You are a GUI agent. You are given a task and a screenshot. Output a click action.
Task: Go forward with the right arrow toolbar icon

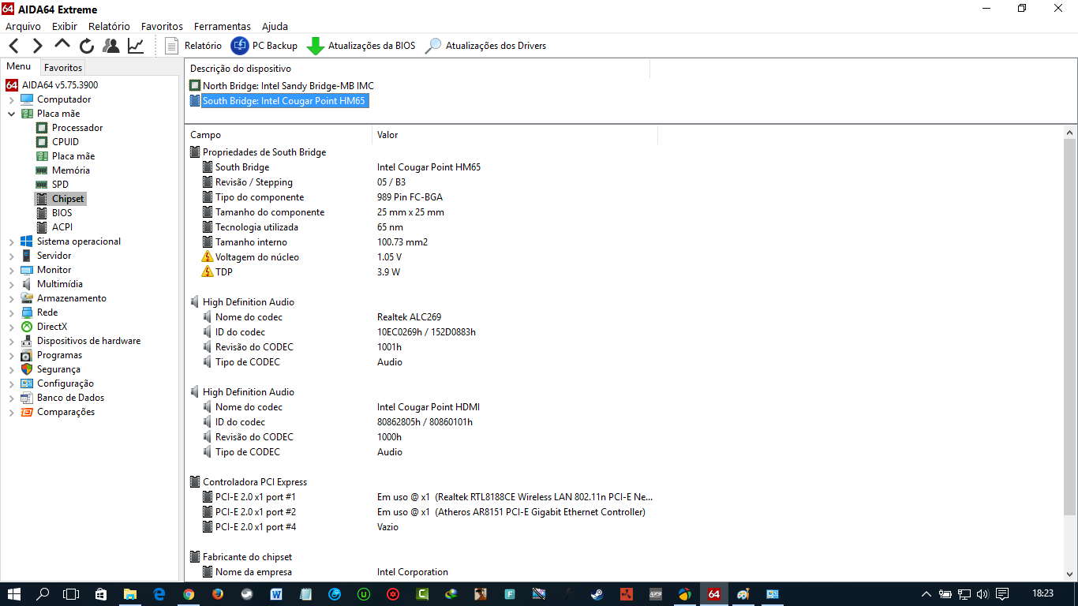37,46
